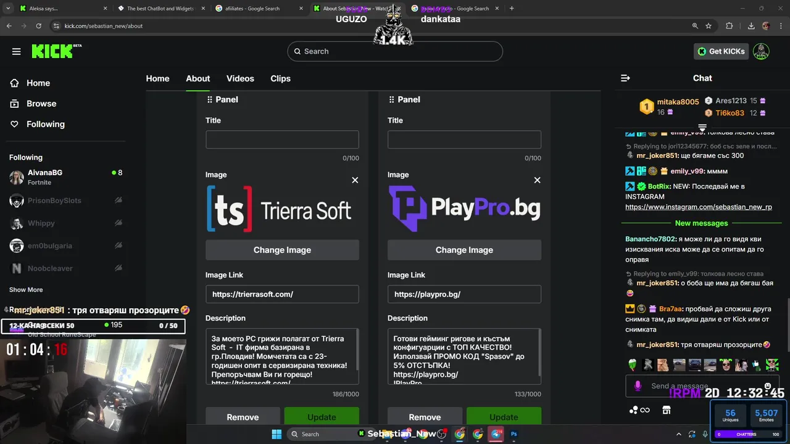790x444 pixels.
Task: Open Noobcleaver in Following list
Action: click(x=65, y=268)
